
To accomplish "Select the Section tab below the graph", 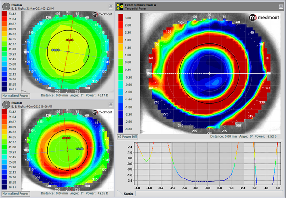I will click(129, 194).
